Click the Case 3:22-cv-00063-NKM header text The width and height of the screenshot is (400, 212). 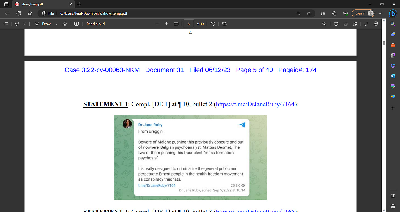click(102, 70)
